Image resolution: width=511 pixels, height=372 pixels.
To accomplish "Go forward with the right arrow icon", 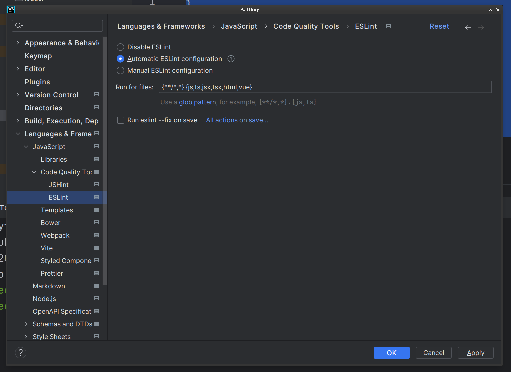I will [x=481, y=27].
